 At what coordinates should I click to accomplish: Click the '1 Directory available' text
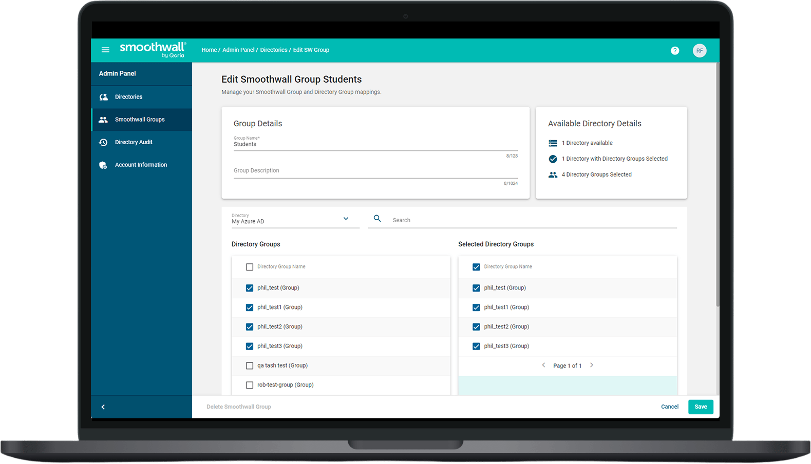[587, 143]
